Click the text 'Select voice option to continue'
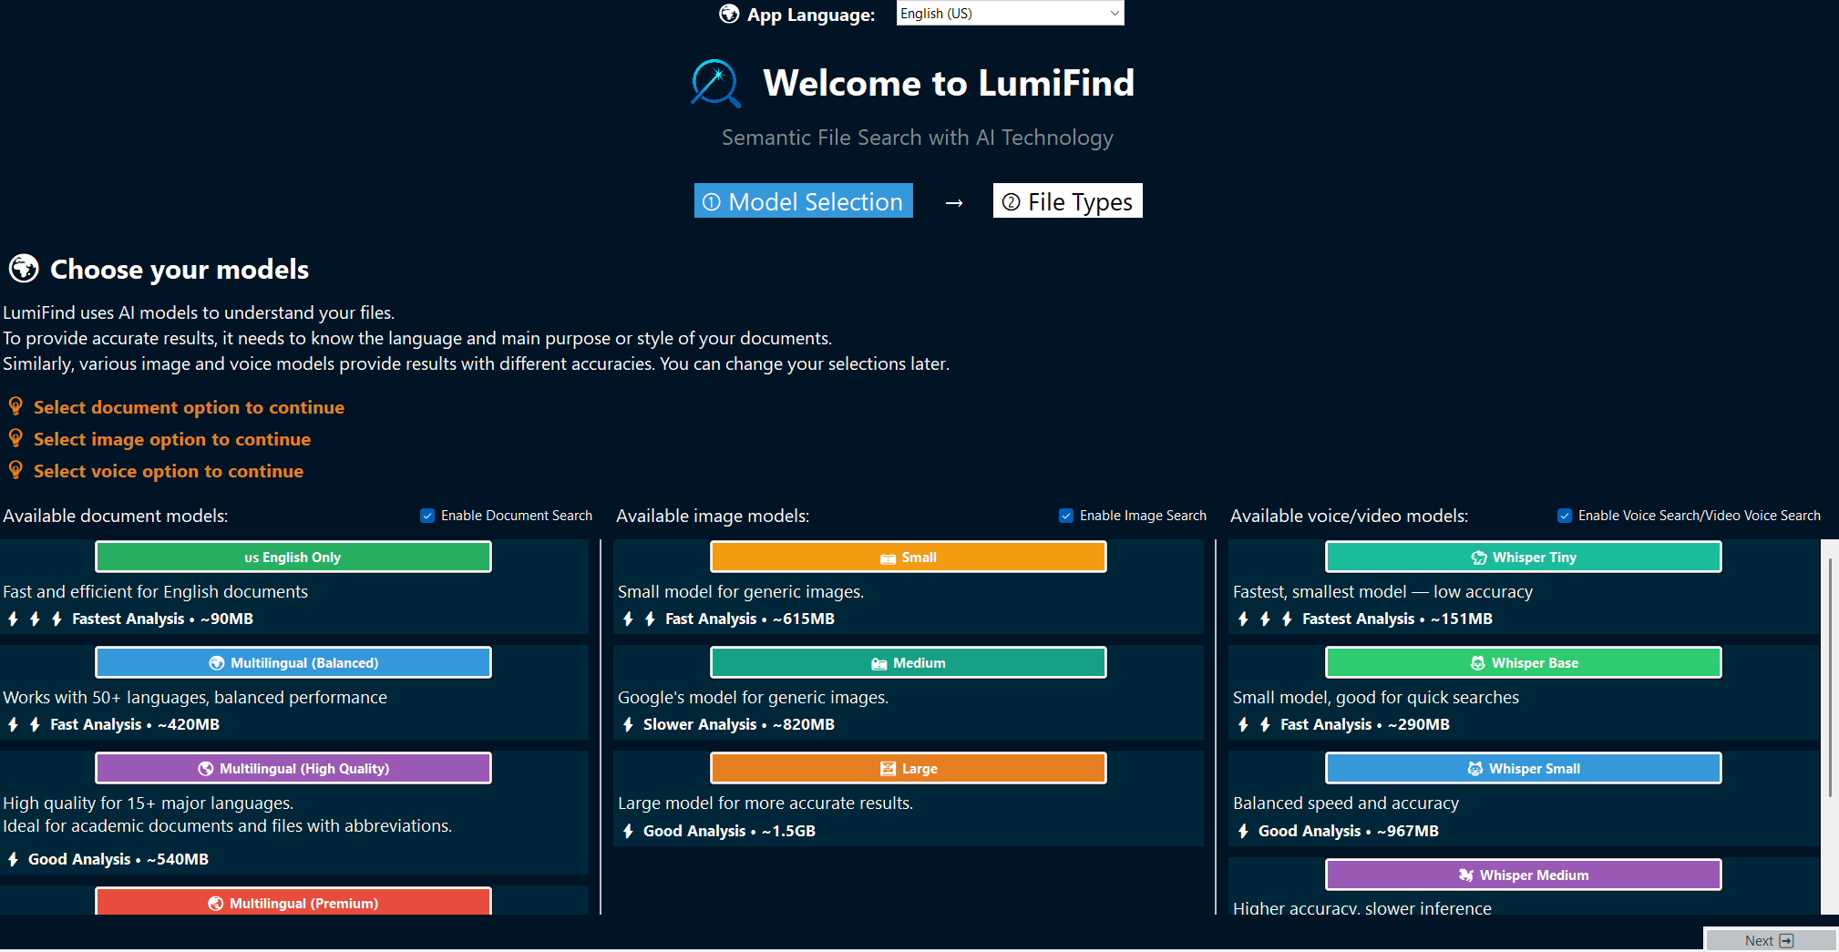The image size is (1839, 952). tap(169, 471)
